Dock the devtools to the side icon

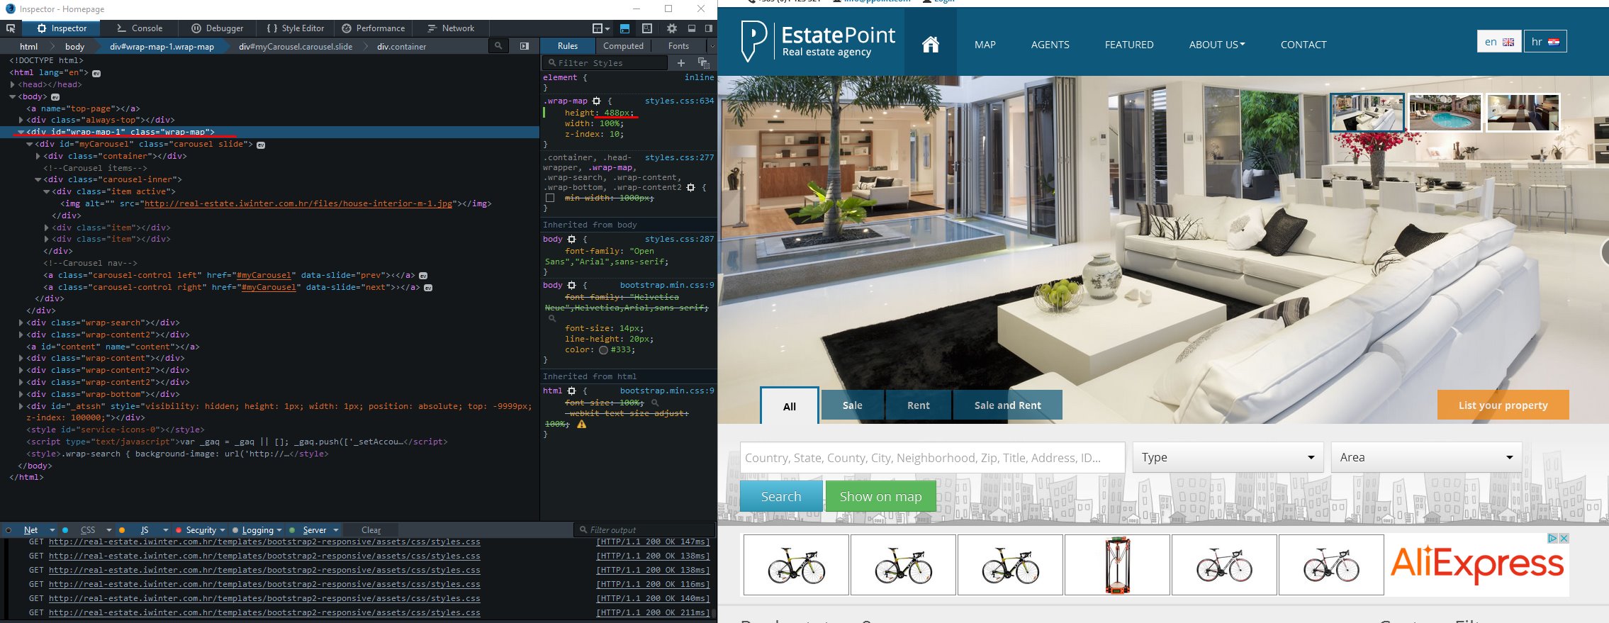click(x=709, y=28)
